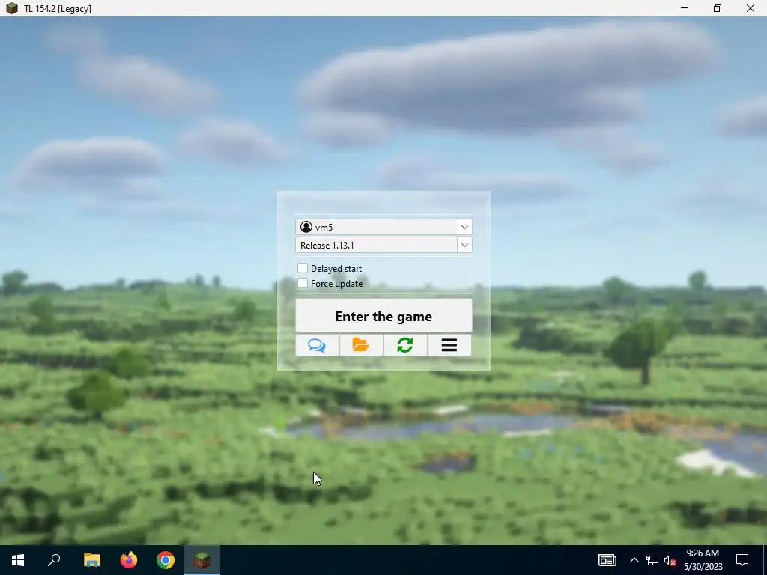Click the Force update label text
The height and width of the screenshot is (575, 767).
click(336, 284)
